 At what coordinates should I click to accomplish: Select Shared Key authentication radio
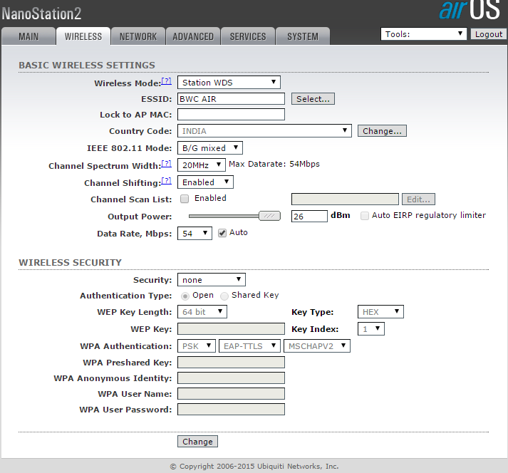pos(224,296)
